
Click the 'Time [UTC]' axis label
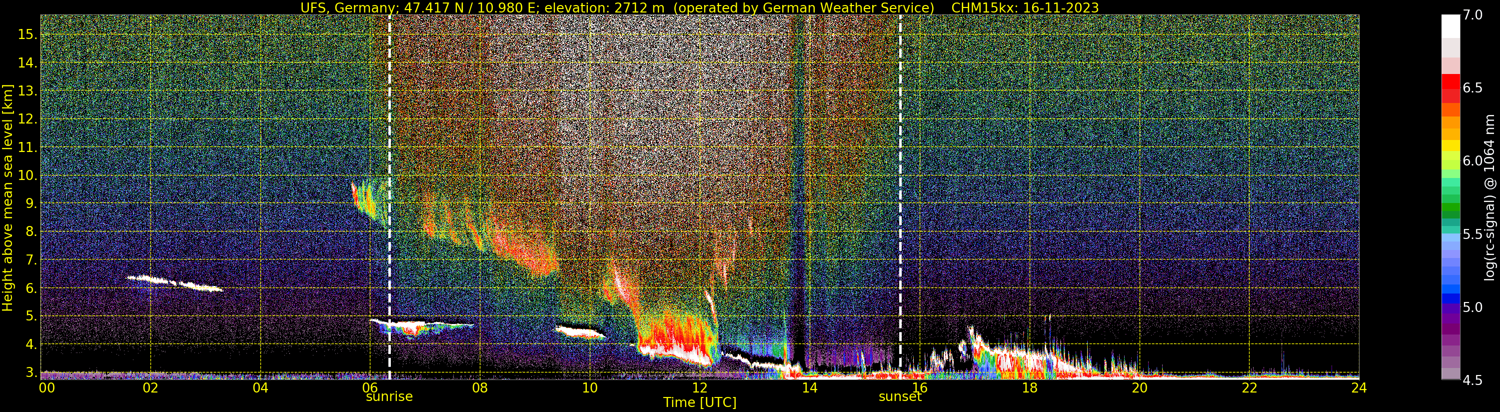click(700, 402)
